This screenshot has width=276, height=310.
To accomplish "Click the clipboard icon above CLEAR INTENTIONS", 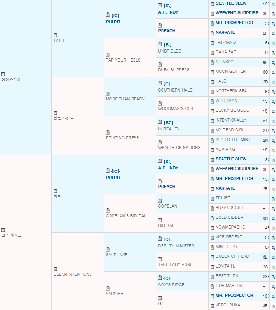I will pyautogui.click(x=55, y=269).
